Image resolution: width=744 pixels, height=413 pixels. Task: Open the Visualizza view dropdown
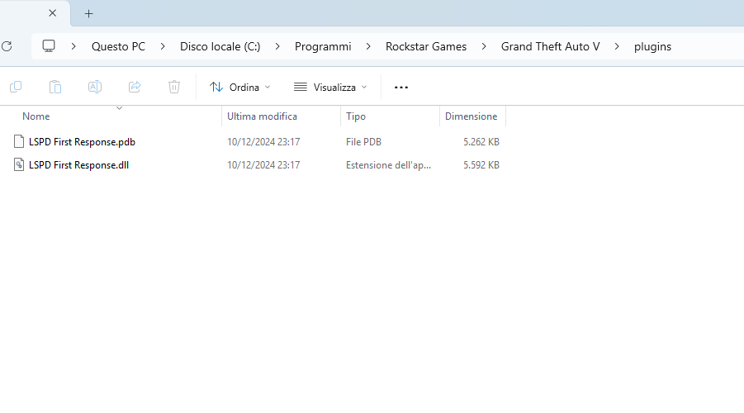pyautogui.click(x=331, y=88)
